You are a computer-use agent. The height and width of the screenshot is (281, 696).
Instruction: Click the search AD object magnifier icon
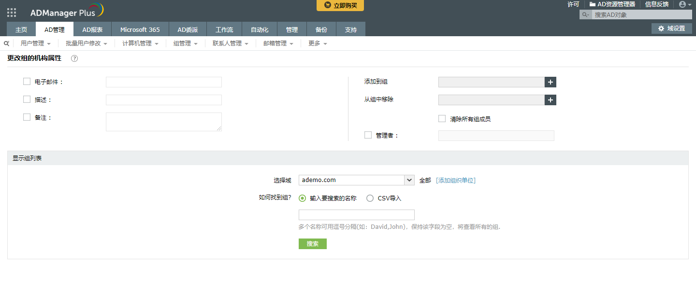(x=585, y=15)
